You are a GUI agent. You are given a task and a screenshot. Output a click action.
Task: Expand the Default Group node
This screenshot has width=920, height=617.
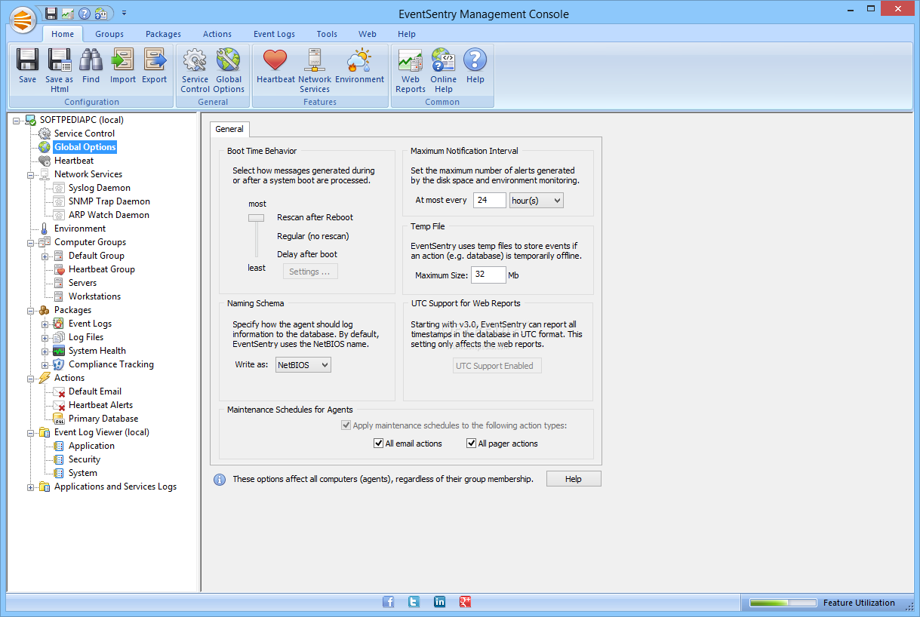point(45,256)
